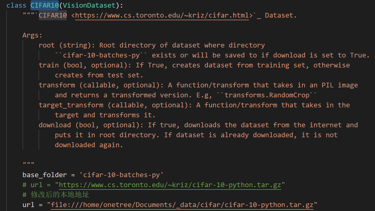Open the file:///home/onetree local URL
375x211 pixels.
pyautogui.click(x=182, y=205)
